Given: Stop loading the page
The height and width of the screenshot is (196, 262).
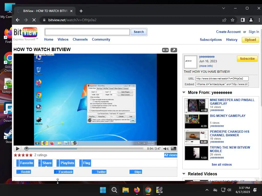Looking at the screenshot, I should [34, 20].
